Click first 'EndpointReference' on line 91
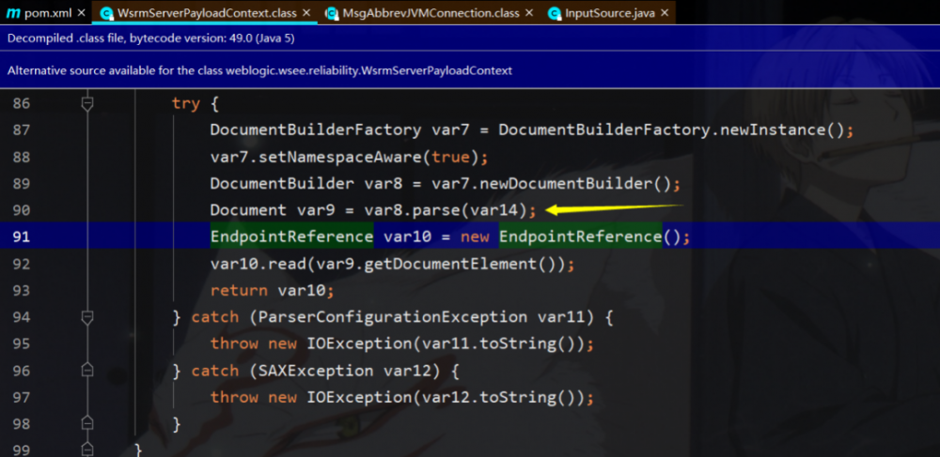This screenshot has width=940, height=457. [292, 236]
